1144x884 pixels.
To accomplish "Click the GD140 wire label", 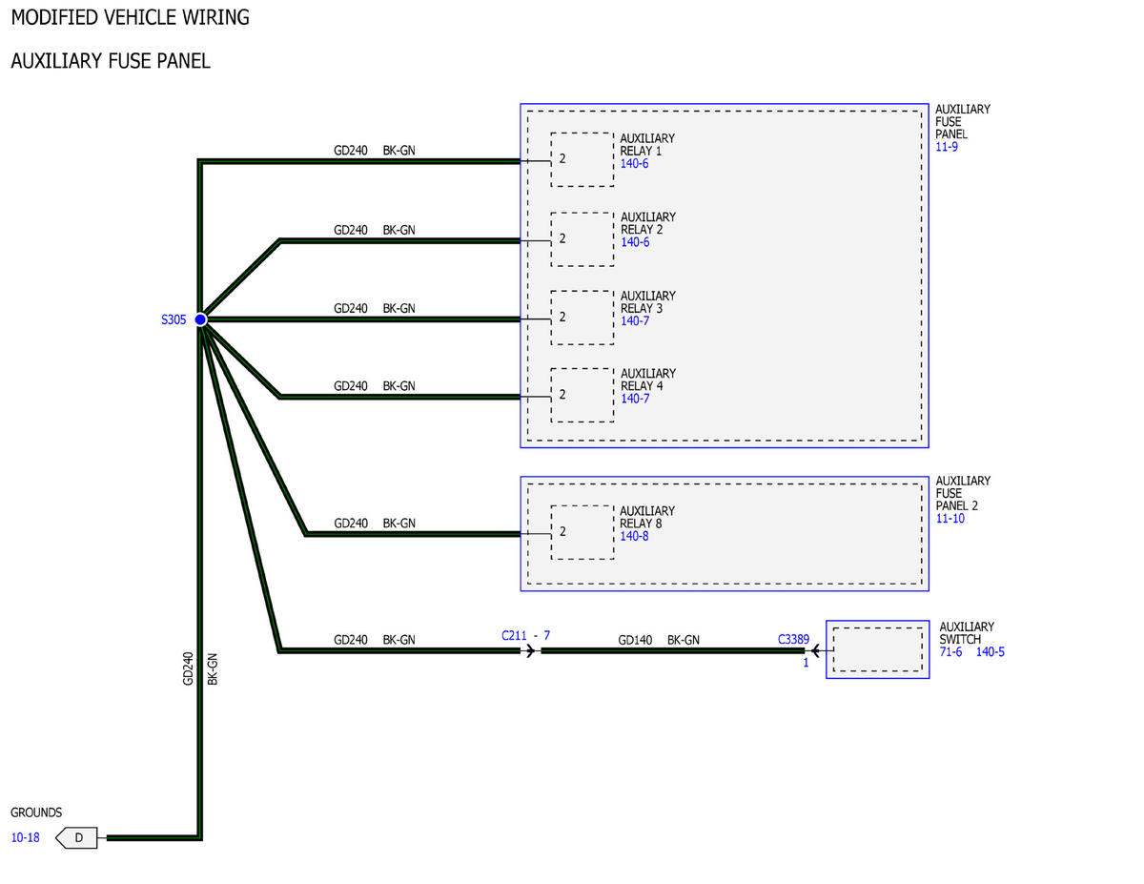I will 635,641.
